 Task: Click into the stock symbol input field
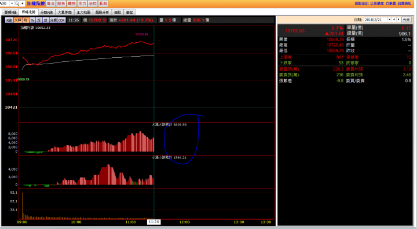click(x=5, y=3)
